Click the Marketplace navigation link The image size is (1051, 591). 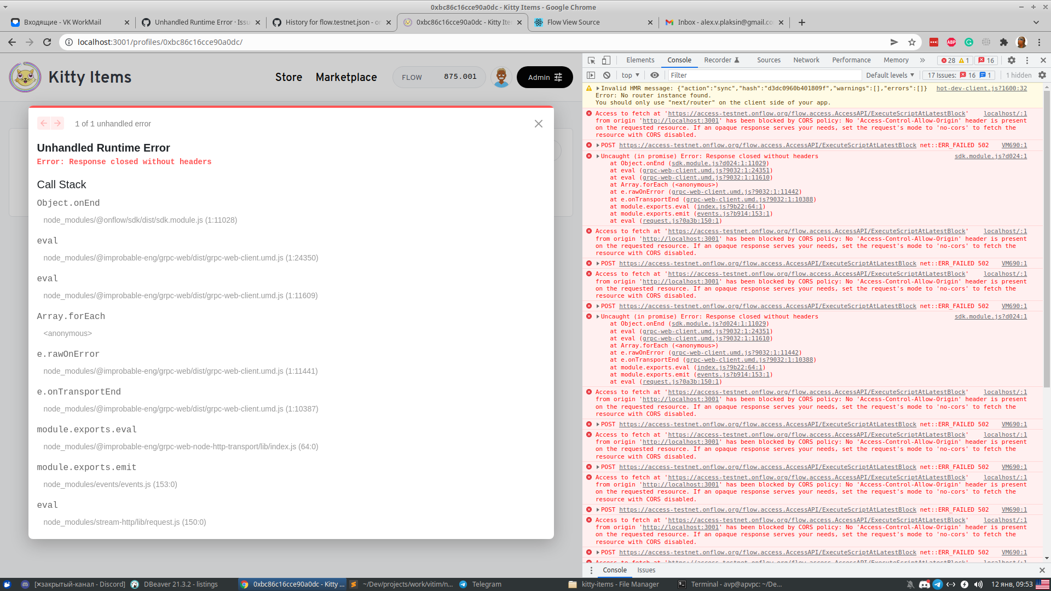(x=346, y=77)
